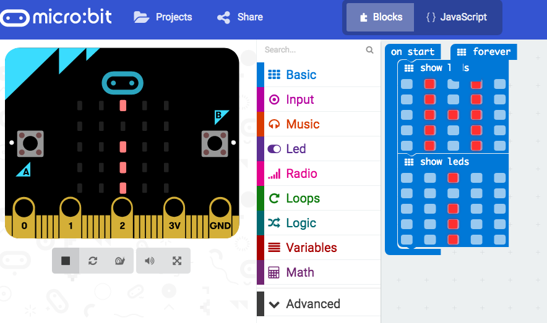Switch to the Blocks editor tab

(x=381, y=17)
